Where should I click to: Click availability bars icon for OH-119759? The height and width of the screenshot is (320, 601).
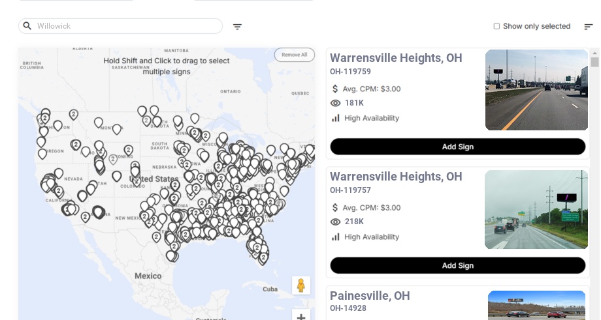(x=336, y=118)
